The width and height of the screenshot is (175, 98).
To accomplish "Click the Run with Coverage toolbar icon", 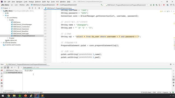I will [157, 5].
